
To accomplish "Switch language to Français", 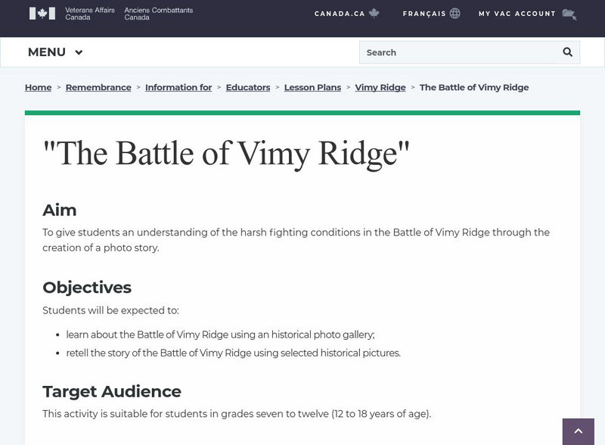I will point(423,14).
